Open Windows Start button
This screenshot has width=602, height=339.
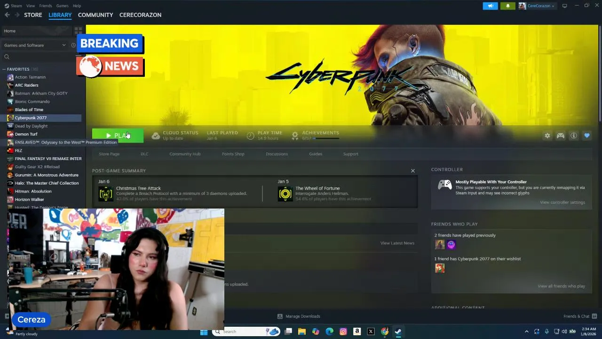pos(204,331)
